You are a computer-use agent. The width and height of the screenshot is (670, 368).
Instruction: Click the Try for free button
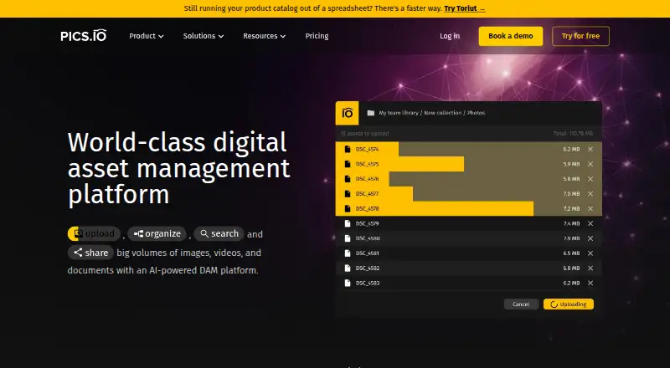(580, 36)
